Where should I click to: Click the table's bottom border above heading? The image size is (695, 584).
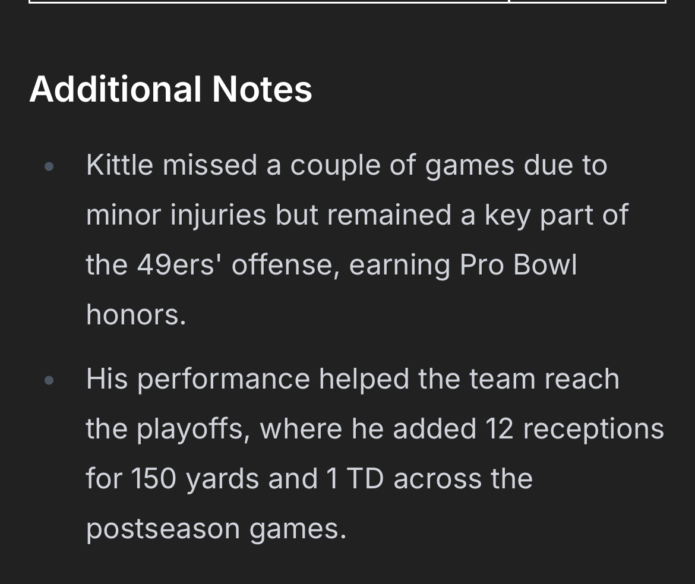(x=347, y=2)
